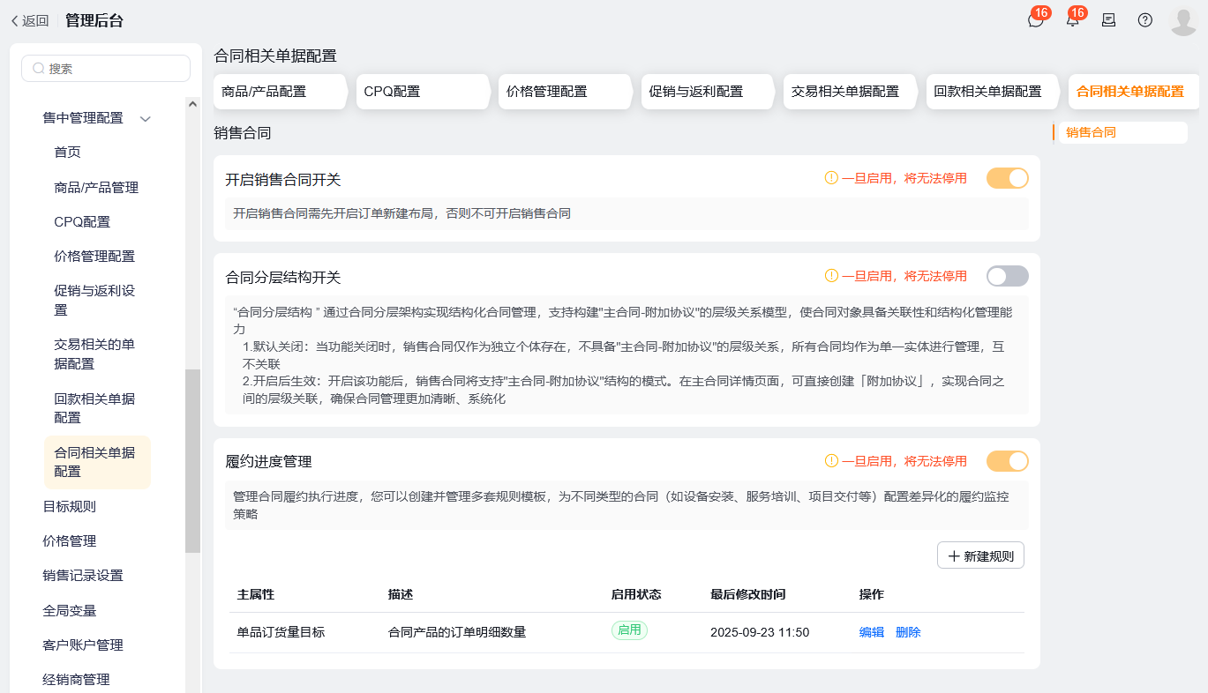Click the 新建规则 button
The height and width of the screenshot is (693, 1208).
pos(980,555)
